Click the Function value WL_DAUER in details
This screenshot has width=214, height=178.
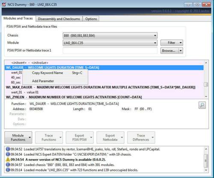(74, 104)
